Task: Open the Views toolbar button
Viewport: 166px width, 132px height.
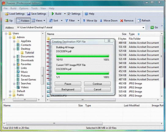Action: click(x=37, y=20)
